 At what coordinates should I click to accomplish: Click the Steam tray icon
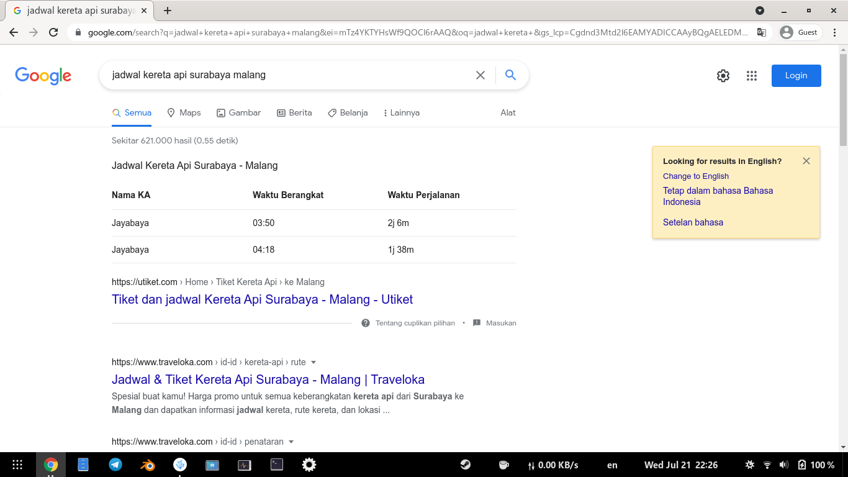465,465
